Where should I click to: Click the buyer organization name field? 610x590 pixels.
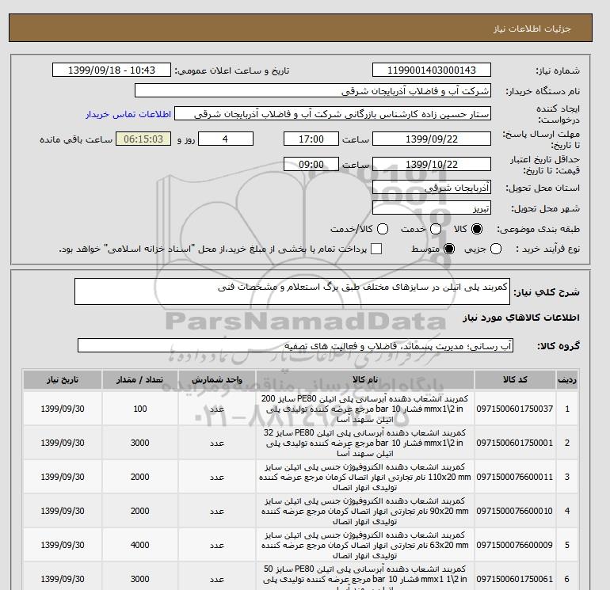coord(313,90)
